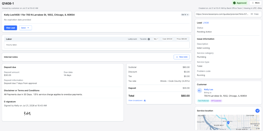The height and width of the screenshot is (131, 263).
Task: Expand the Send dropdown
Action: [x=26, y=28]
